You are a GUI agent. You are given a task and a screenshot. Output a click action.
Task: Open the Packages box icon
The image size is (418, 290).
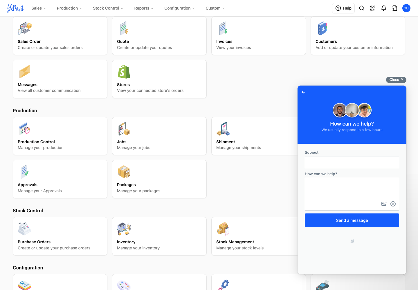[x=124, y=172]
